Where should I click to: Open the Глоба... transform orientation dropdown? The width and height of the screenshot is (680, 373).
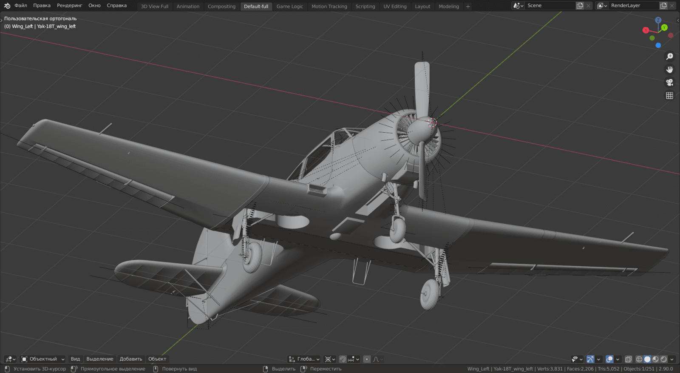tap(304, 359)
